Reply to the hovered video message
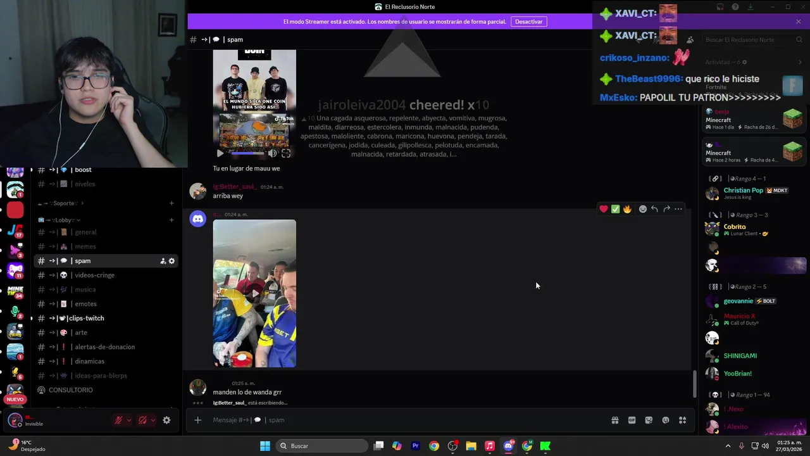This screenshot has height=456, width=810. point(654,209)
